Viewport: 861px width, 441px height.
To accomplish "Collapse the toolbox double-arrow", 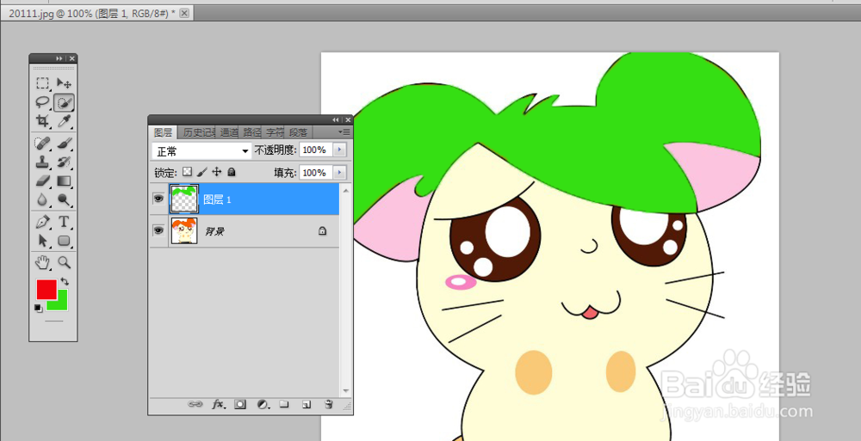I will pyautogui.click(x=59, y=58).
